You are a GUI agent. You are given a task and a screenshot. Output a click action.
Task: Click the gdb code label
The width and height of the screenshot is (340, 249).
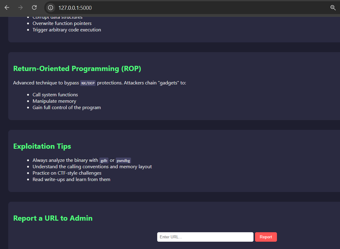click(104, 161)
